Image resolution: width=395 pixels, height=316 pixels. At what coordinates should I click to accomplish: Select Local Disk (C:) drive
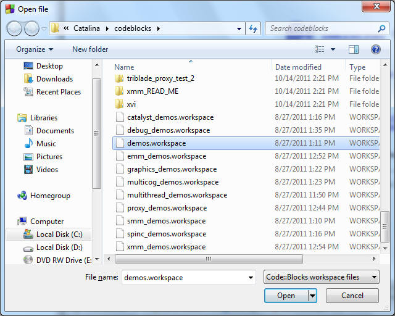tap(59, 235)
